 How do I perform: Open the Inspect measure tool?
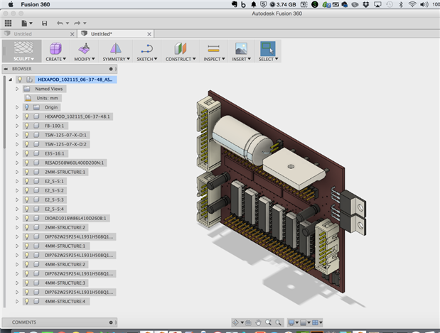213,48
